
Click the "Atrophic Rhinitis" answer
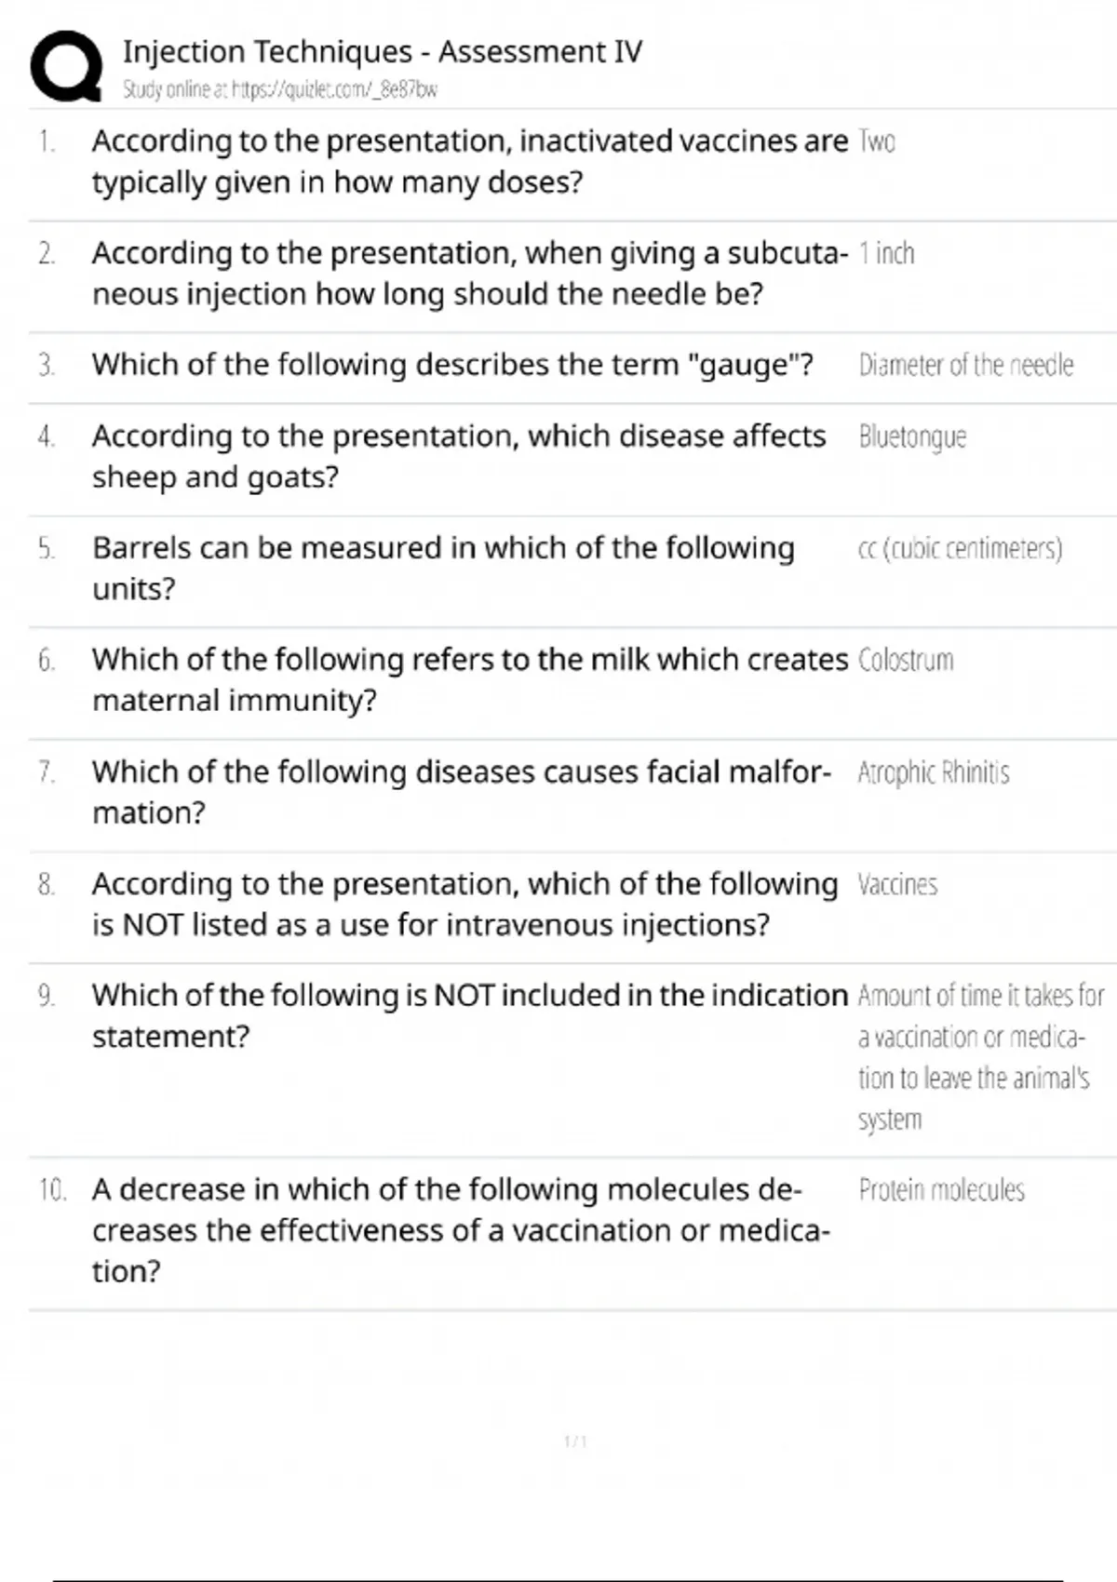point(933,772)
